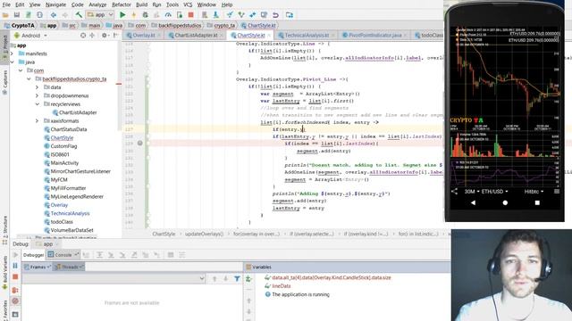
Task: Tap the share icon in phone emulator
Action: (454, 191)
